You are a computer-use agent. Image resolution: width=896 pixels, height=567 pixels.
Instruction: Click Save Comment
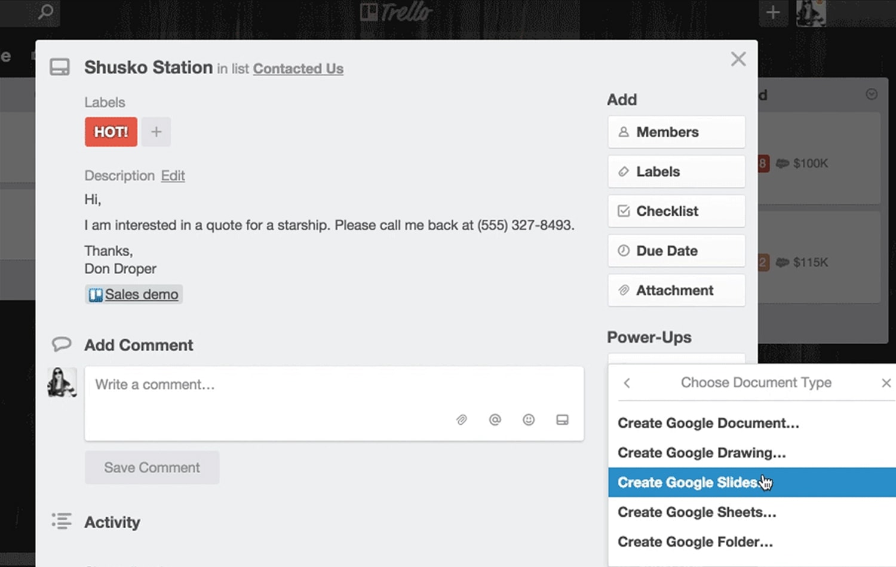click(x=152, y=467)
